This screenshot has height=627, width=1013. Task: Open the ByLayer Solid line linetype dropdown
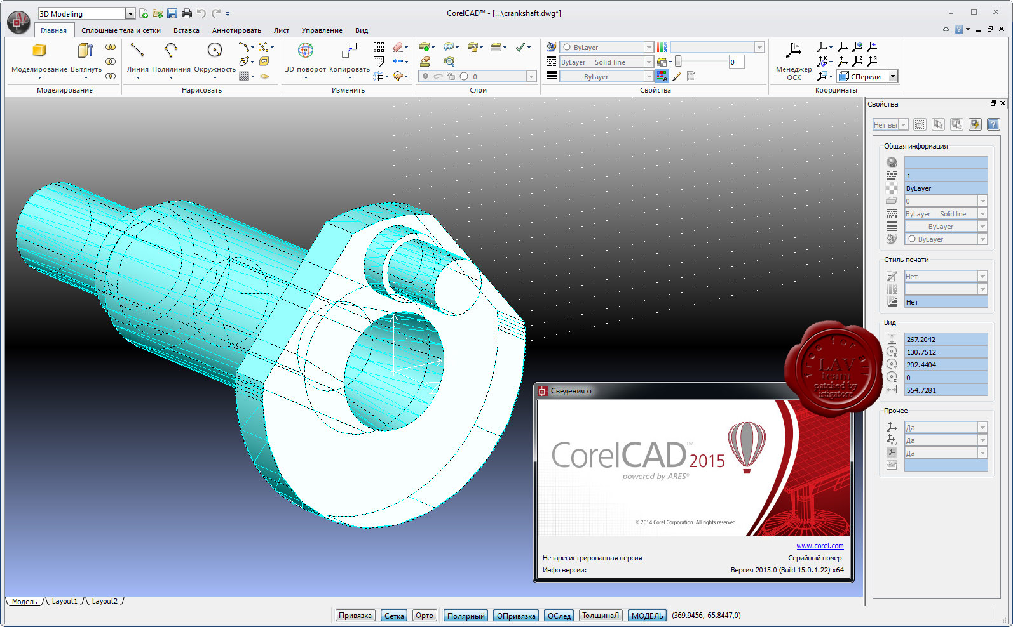pyautogui.click(x=649, y=62)
